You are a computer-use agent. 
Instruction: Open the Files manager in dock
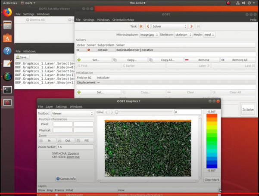point(7,25)
